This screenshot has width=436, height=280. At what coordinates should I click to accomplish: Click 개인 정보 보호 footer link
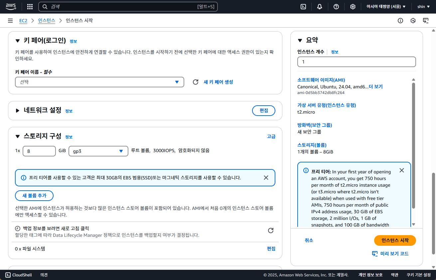point(370,275)
